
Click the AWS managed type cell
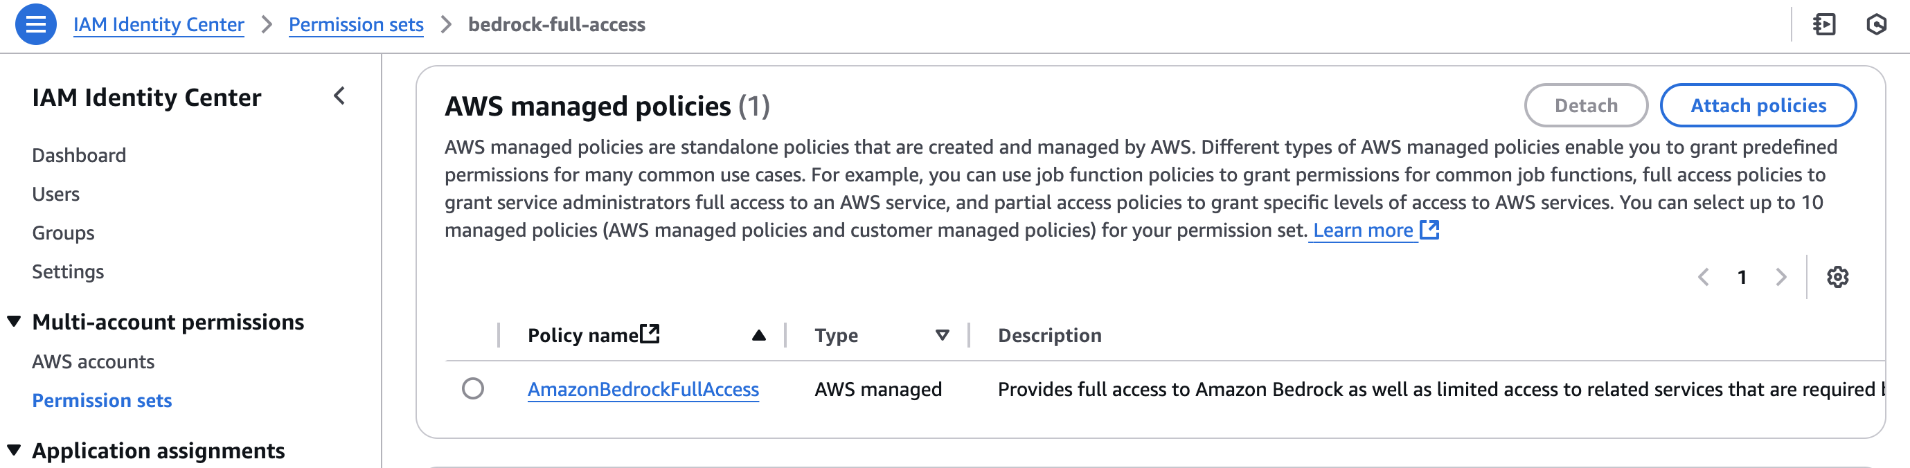878,388
